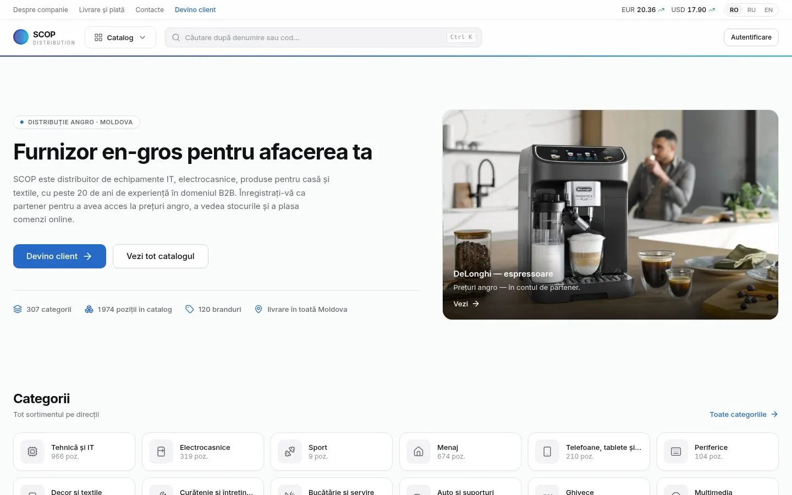This screenshot has width=792, height=495.
Task: Click the search magnifier icon
Action: [x=176, y=37]
